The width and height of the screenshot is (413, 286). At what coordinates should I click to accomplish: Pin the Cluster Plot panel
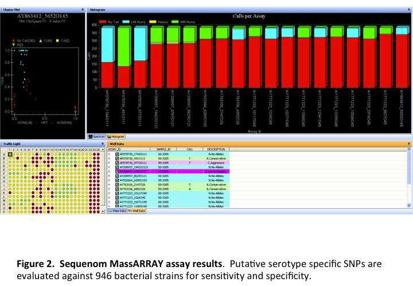(83, 10)
